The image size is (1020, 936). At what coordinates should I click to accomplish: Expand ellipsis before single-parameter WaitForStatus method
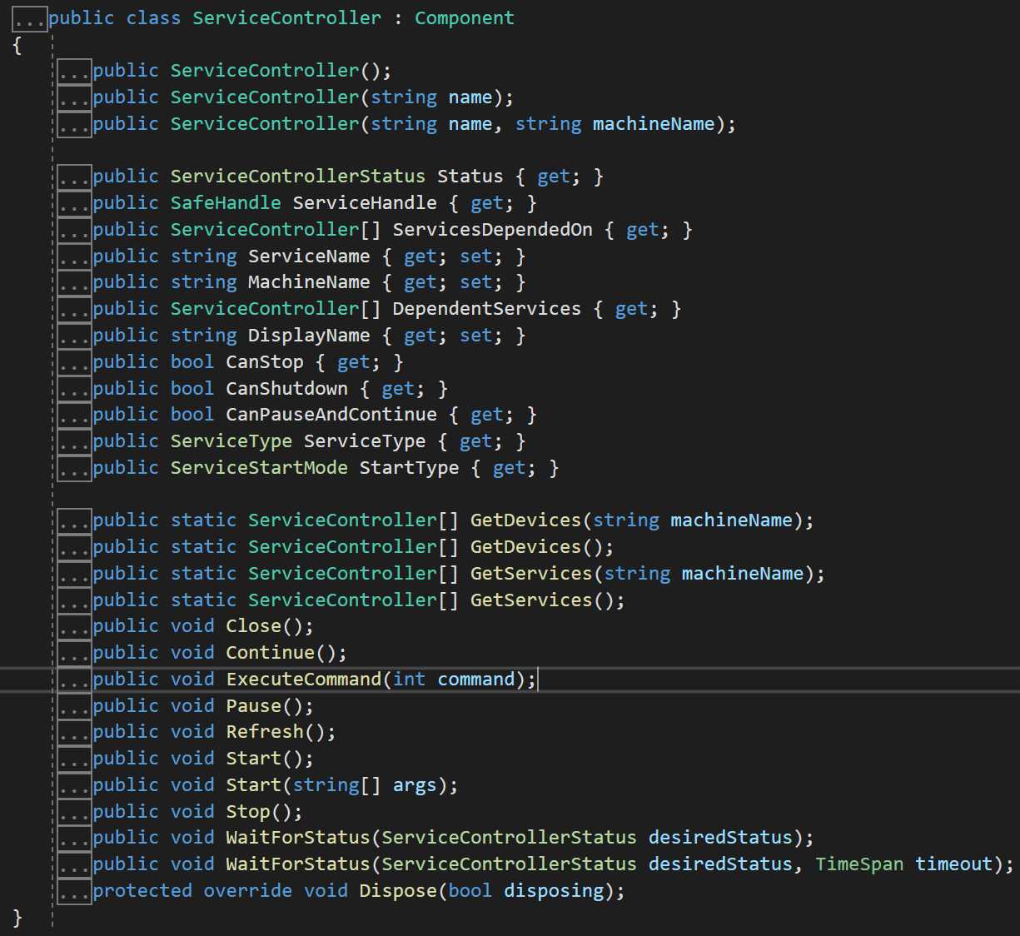point(75,839)
